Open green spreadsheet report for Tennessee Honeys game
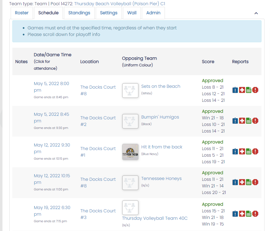The width and height of the screenshot is (270, 231). (x=249, y=182)
